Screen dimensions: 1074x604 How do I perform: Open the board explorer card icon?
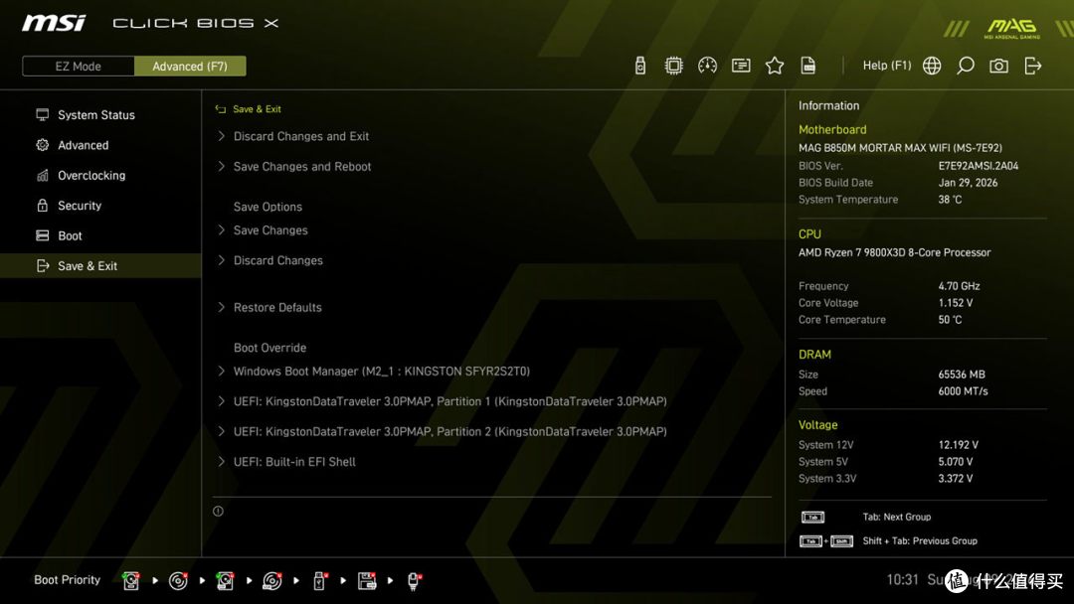pos(741,66)
